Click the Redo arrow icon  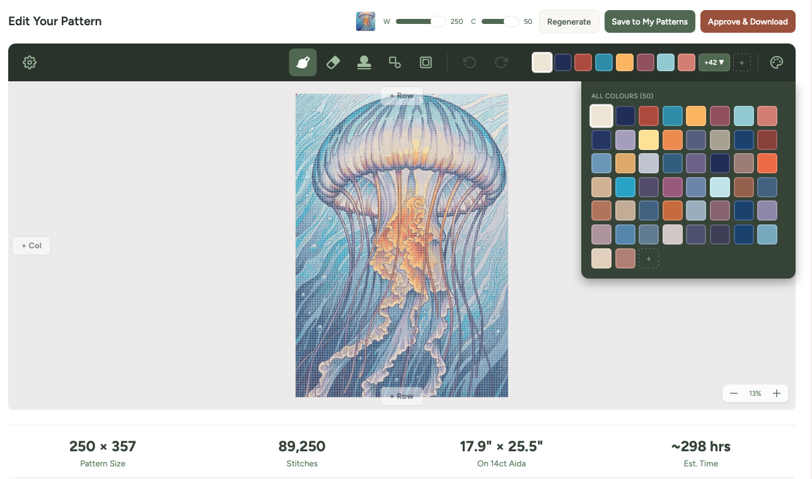(x=501, y=62)
